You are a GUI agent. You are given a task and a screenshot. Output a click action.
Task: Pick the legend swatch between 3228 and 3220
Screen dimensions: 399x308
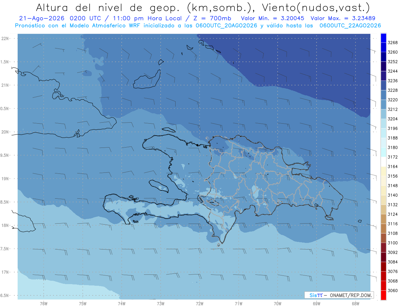click(383, 95)
